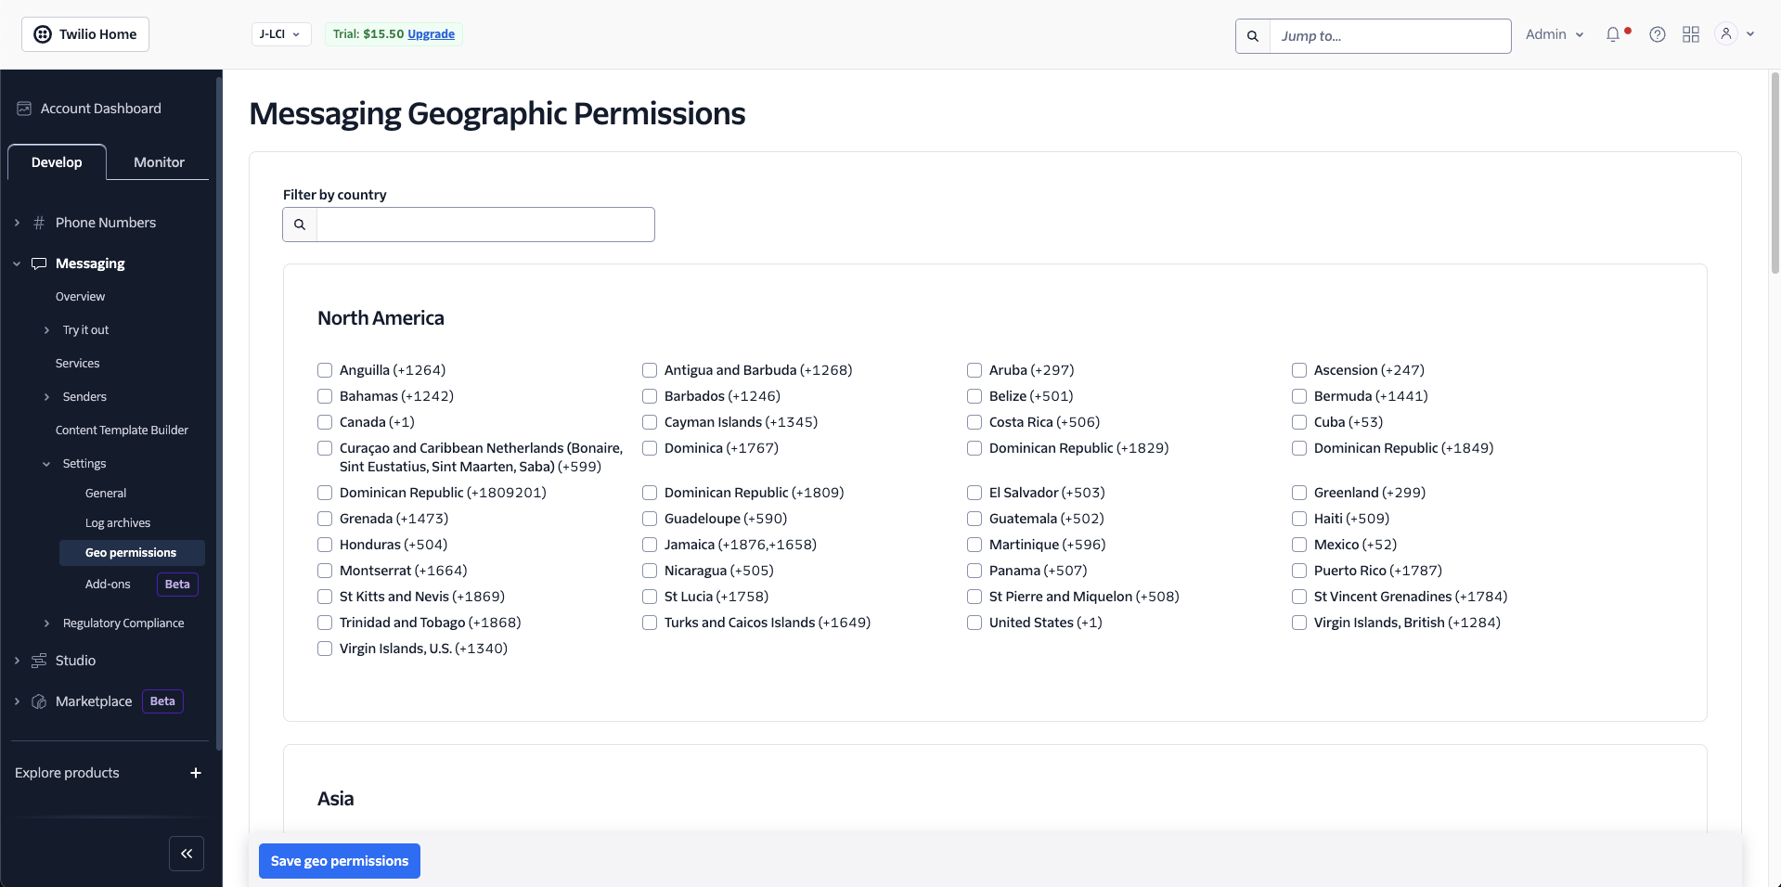This screenshot has height=887, width=1781.
Task: Tick the Mexico (+52) checkbox
Action: 1299,545
